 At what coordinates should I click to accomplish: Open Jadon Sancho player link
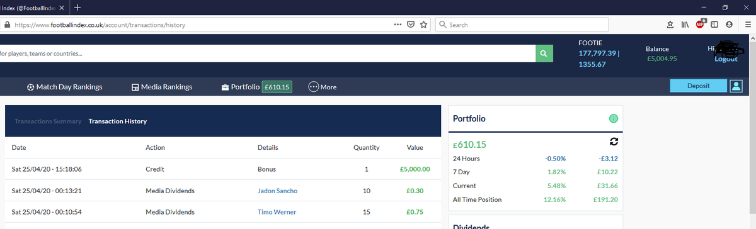point(278,191)
